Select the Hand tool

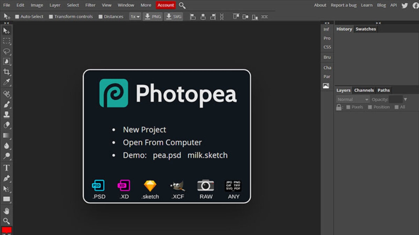pos(6,211)
